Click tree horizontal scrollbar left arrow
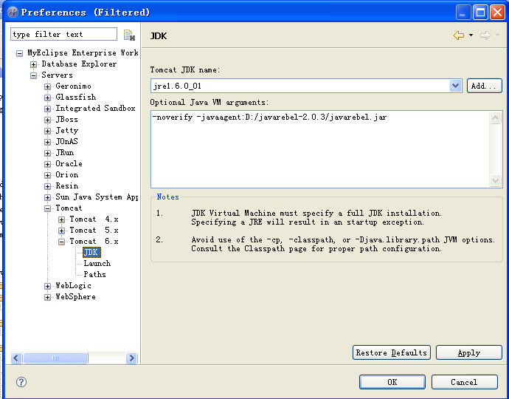Viewport: 509px width, 399px height. (x=16, y=358)
